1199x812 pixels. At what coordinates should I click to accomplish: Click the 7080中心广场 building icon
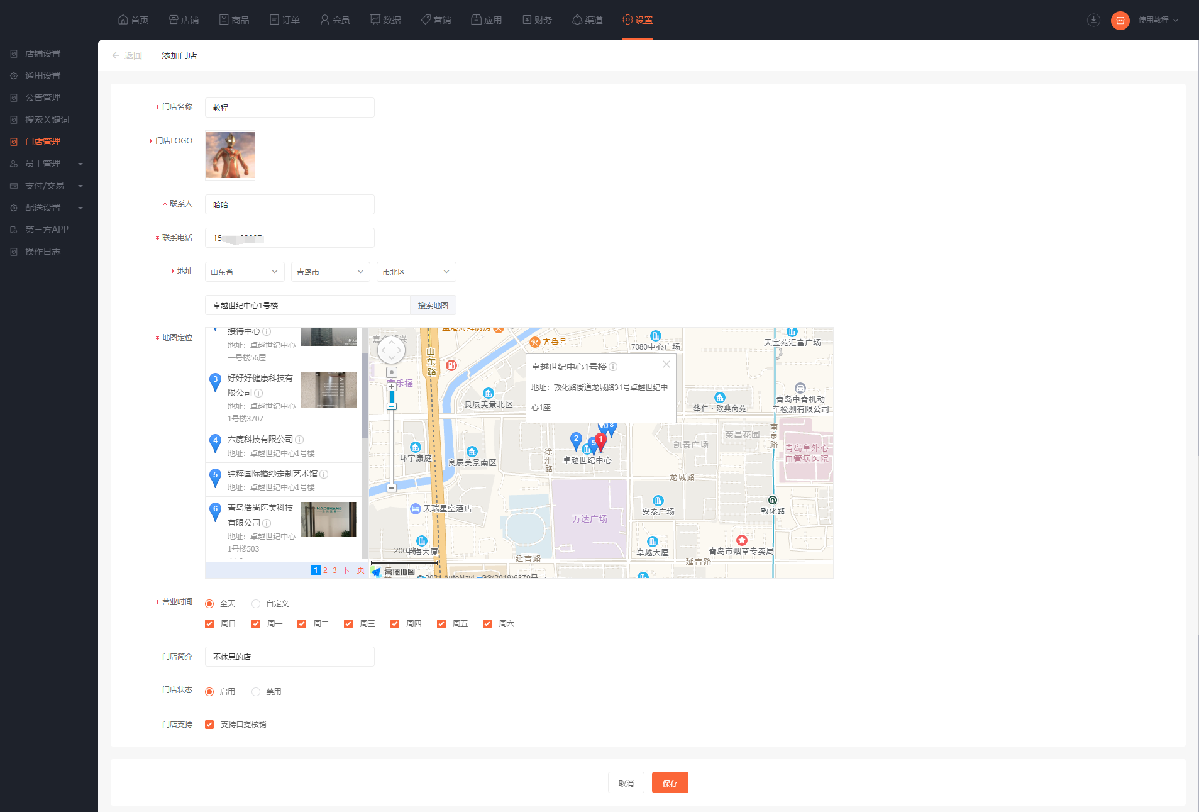tap(656, 336)
